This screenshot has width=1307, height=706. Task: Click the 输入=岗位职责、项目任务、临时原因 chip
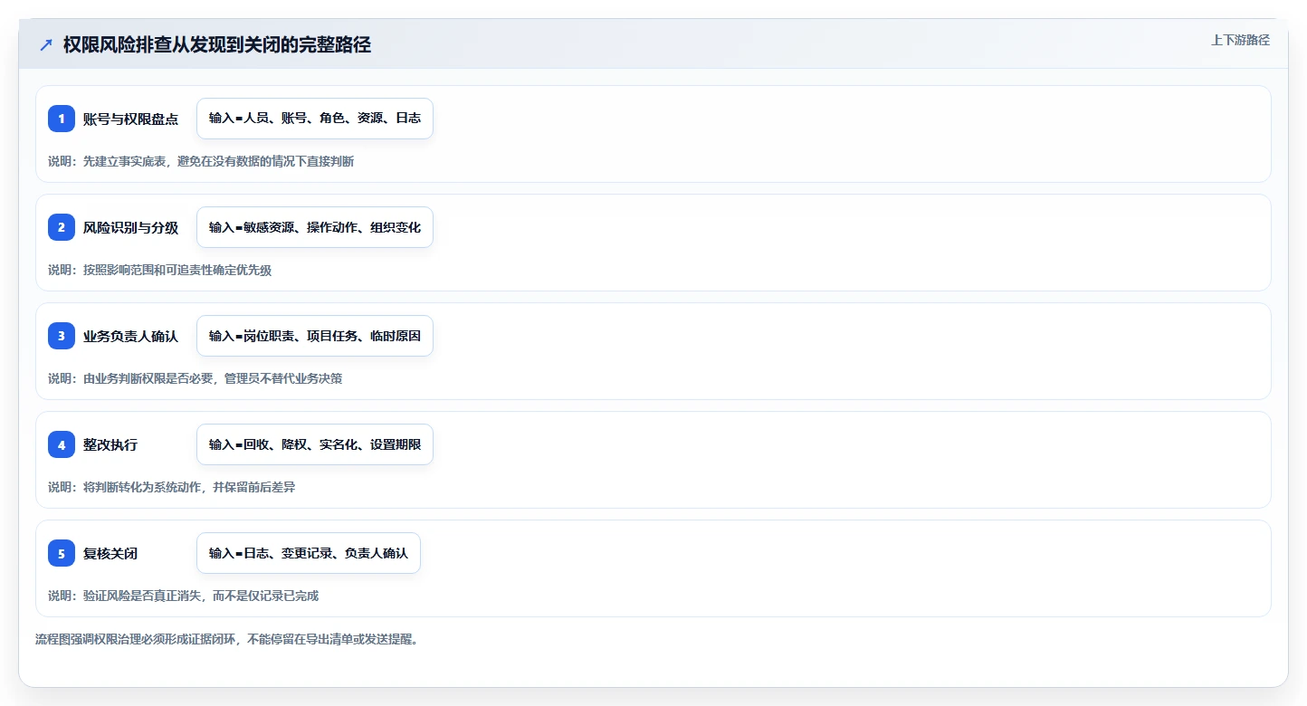point(315,336)
